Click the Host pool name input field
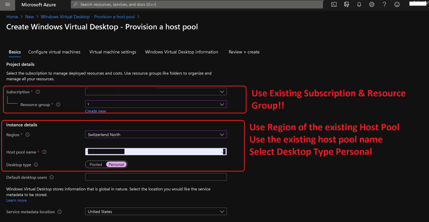 [156, 151]
